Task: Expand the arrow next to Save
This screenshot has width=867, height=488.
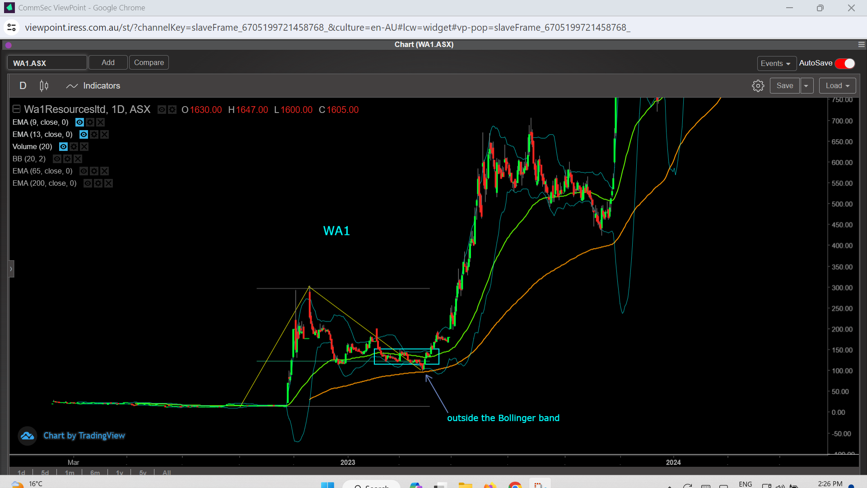Action: point(806,86)
